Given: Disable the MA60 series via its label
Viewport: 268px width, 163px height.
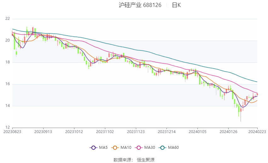Looking at the screenshot, I should [x=173, y=147].
